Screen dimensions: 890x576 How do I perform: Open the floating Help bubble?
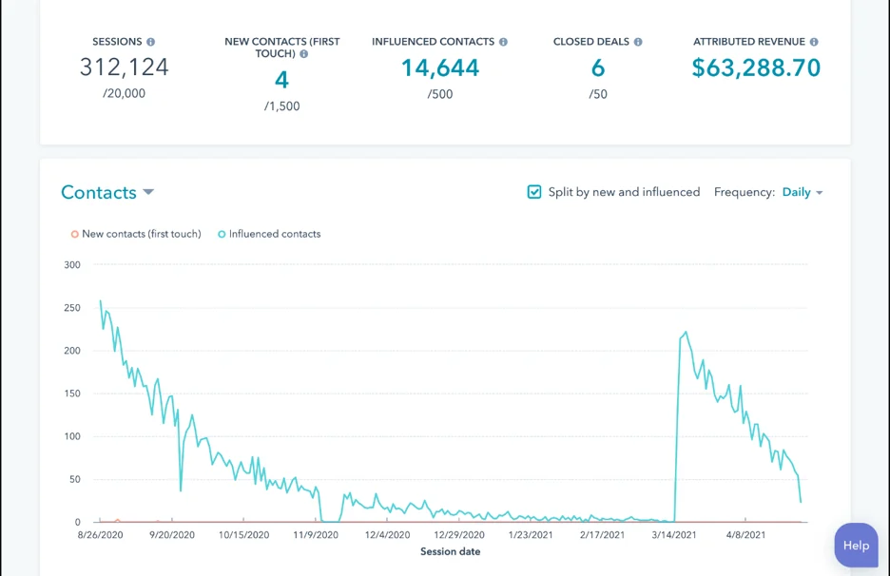(x=855, y=545)
